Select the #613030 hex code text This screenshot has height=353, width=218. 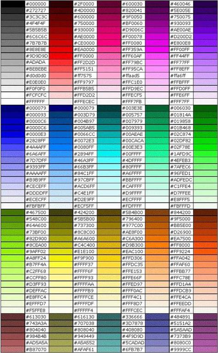coord(36,317)
